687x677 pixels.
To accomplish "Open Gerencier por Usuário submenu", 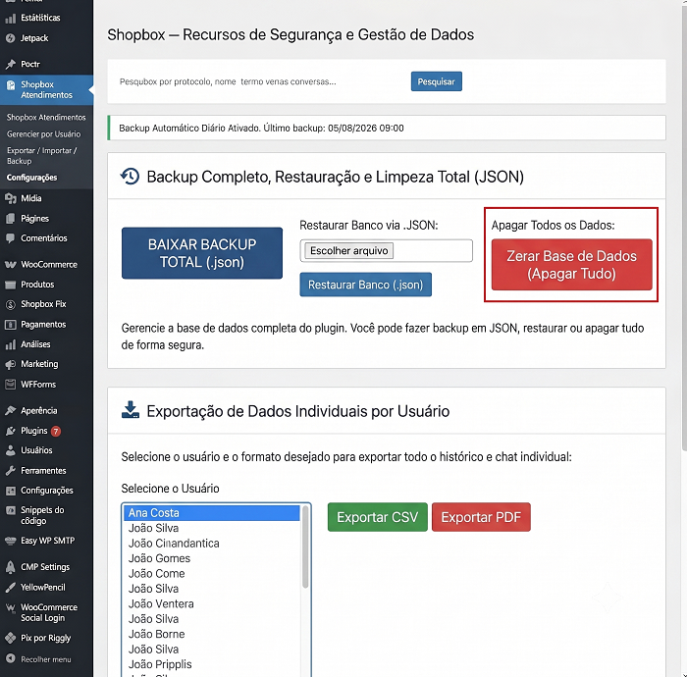I will tap(44, 134).
